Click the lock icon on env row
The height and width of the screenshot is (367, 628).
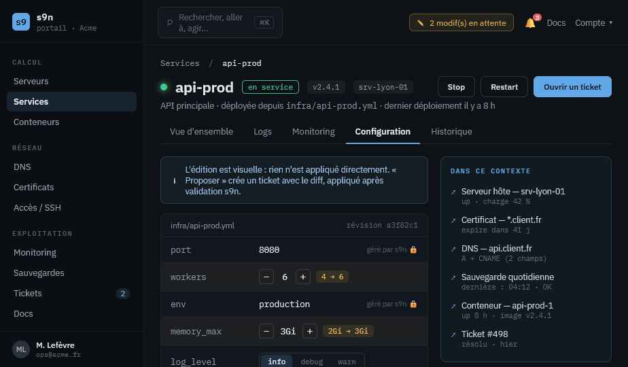[x=413, y=304]
